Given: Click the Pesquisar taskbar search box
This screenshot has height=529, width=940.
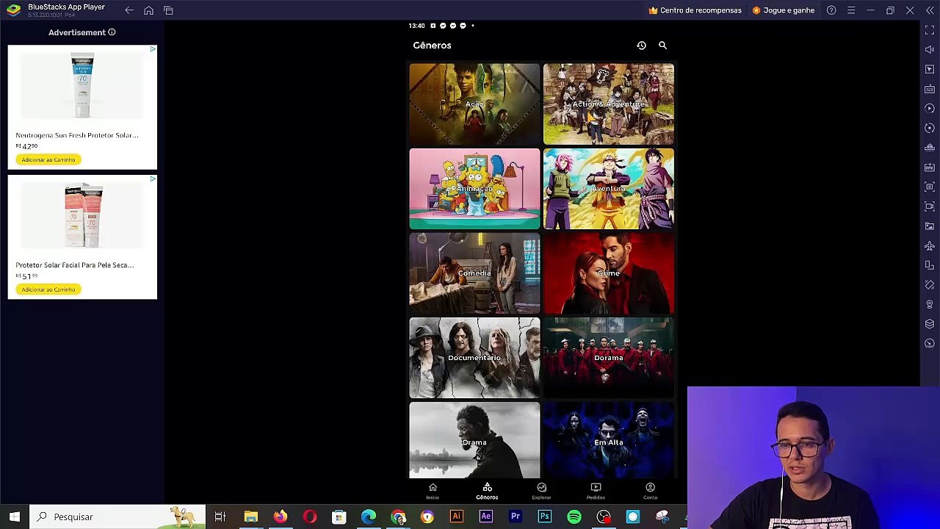Looking at the screenshot, I should pyautogui.click(x=119, y=517).
